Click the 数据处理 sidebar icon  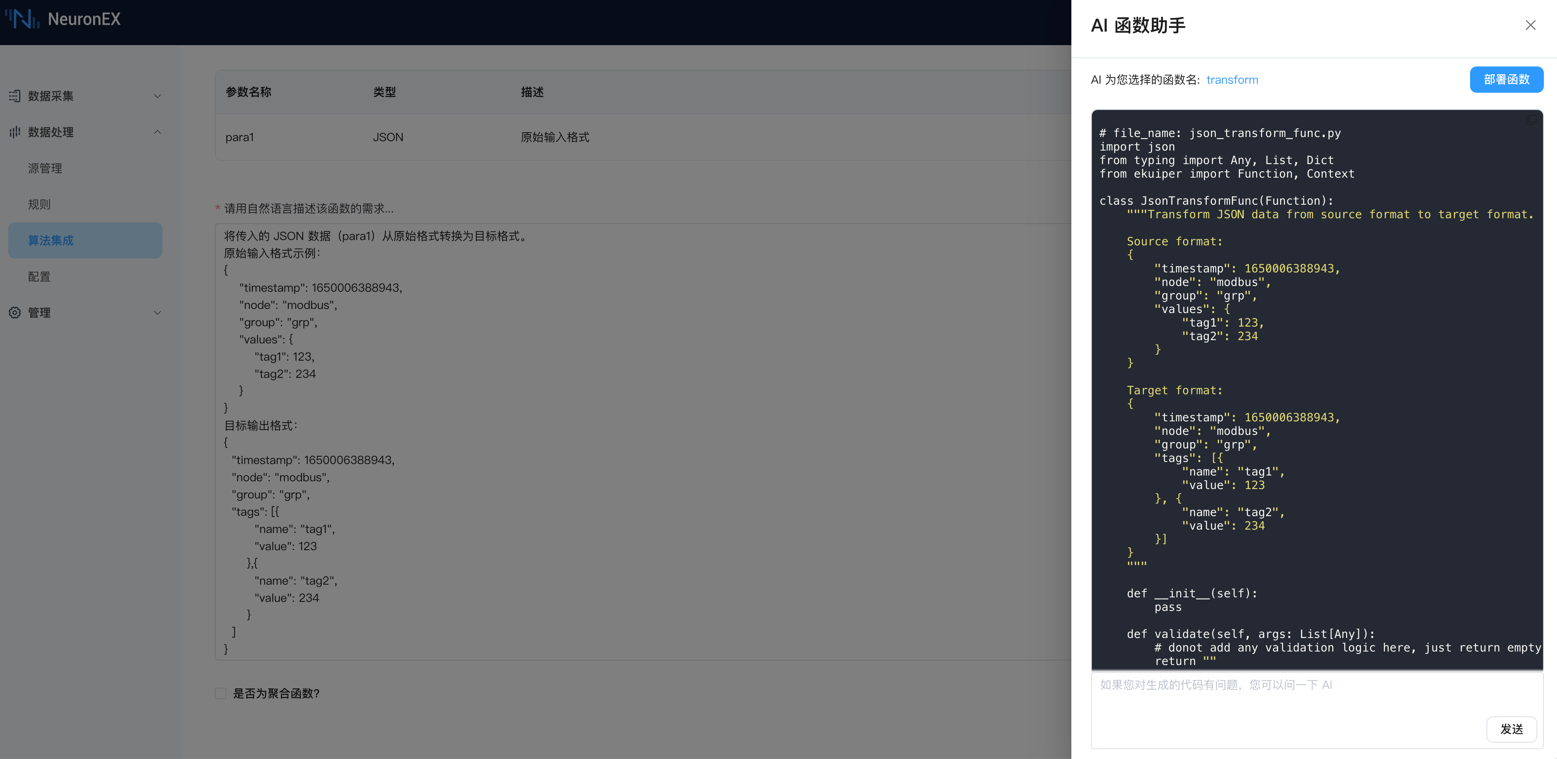[x=14, y=132]
